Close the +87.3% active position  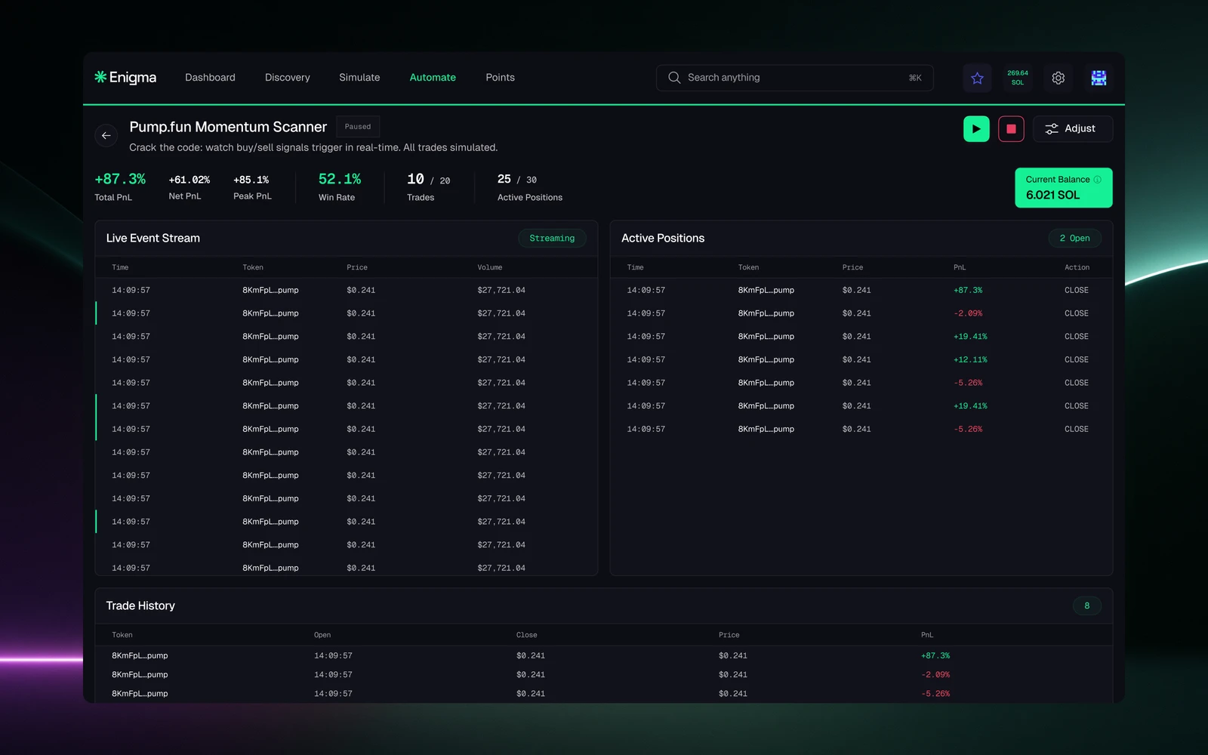[1076, 290]
